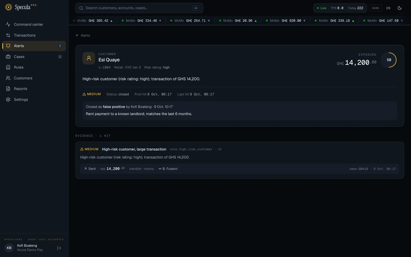Focus the search customers, accounts, cases field
The height and width of the screenshot is (257, 411).
[x=139, y=8]
